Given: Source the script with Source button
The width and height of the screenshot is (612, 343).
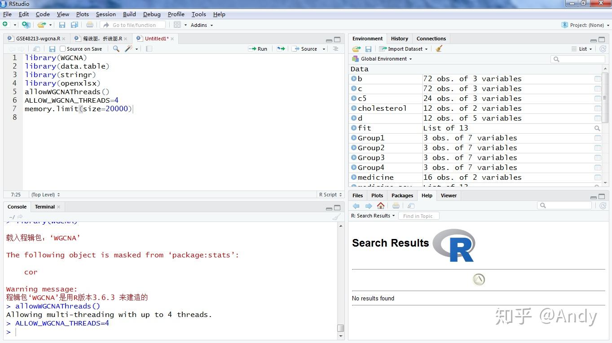Looking at the screenshot, I should tap(305, 49).
